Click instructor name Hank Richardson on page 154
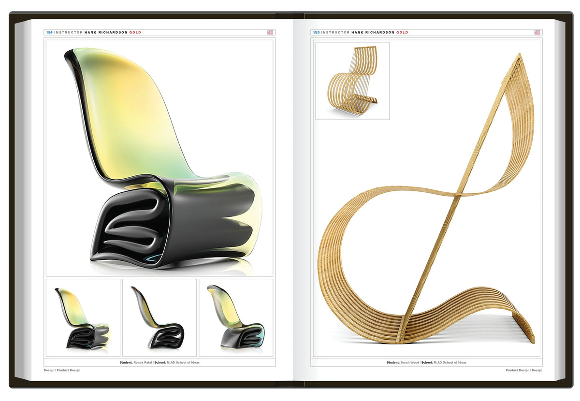Image resolution: width=580 pixels, height=401 pixels. [x=106, y=32]
